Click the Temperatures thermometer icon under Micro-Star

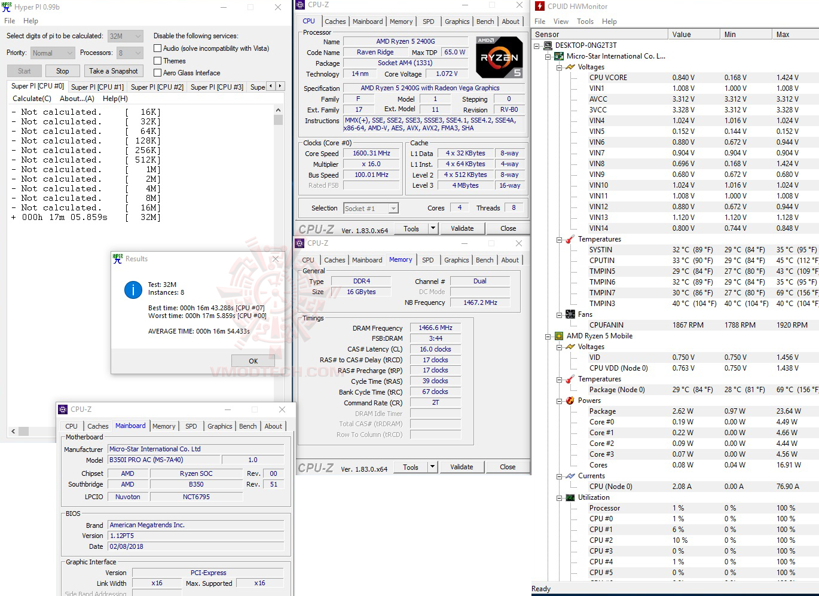[x=570, y=239]
